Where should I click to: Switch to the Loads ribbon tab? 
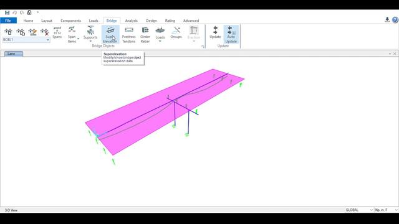click(x=94, y=21)
